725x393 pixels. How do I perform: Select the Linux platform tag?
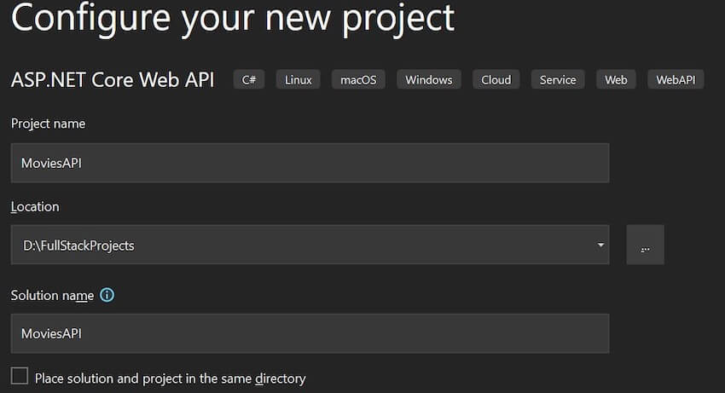[299, 80]
